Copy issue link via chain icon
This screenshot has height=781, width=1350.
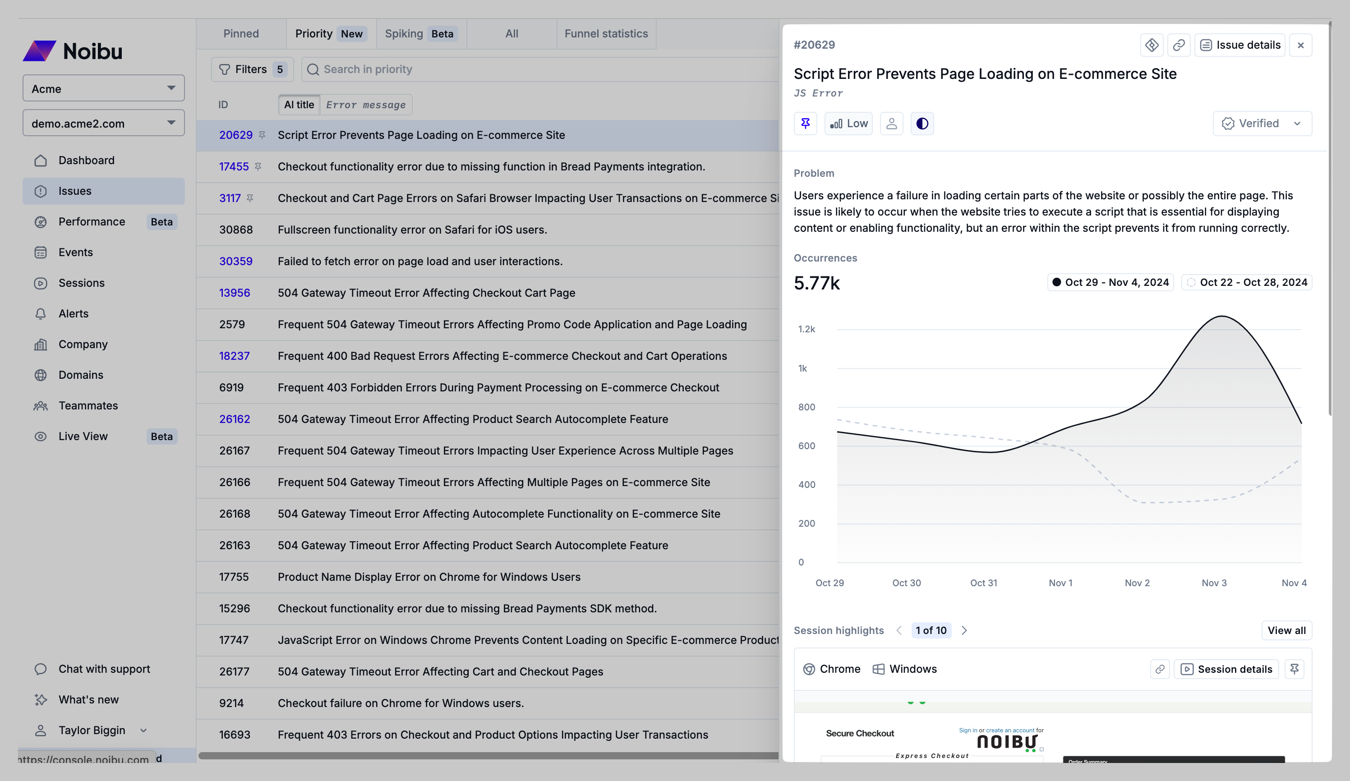click(x=1179, y=46)
